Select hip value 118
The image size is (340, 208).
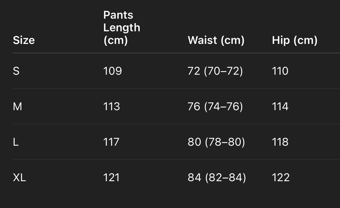click(280, 142)
